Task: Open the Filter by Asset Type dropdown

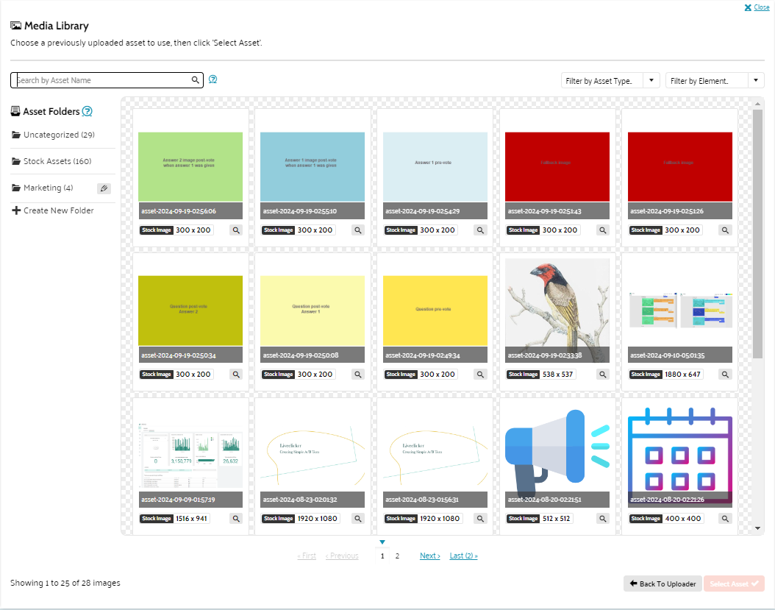Action: [610, 81]
